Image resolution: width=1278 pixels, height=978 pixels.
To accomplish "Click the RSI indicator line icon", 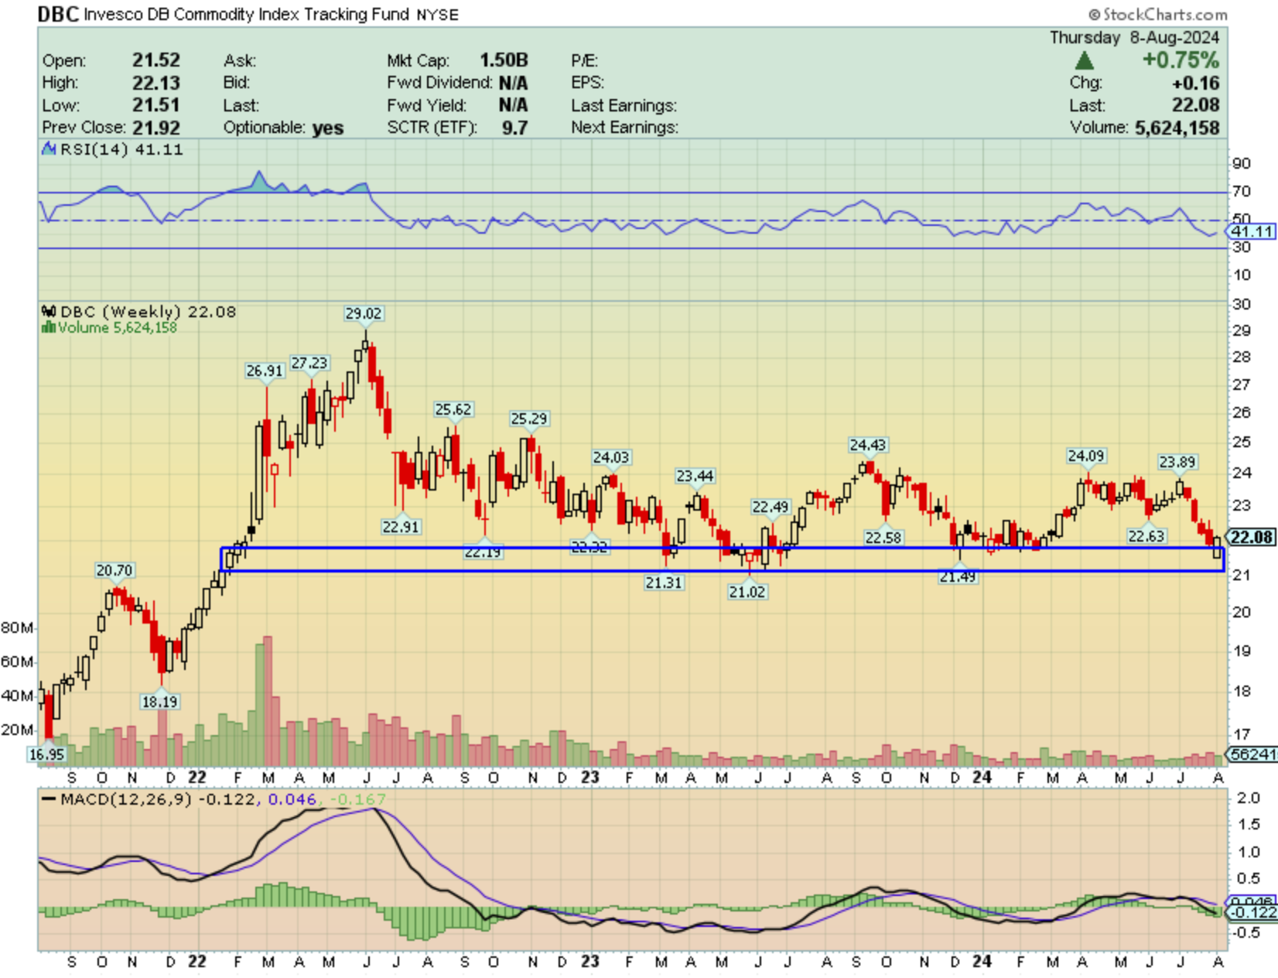I will pos(49,149).
